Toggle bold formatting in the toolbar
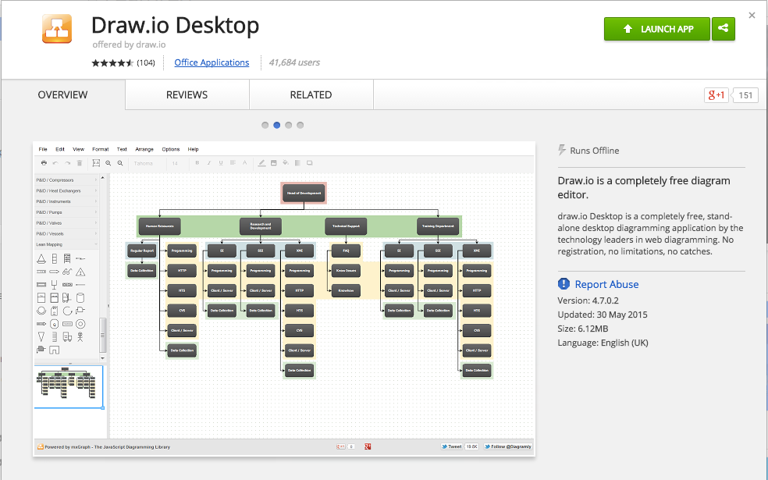Screen dimensions: 768x480 click(197, 162)
